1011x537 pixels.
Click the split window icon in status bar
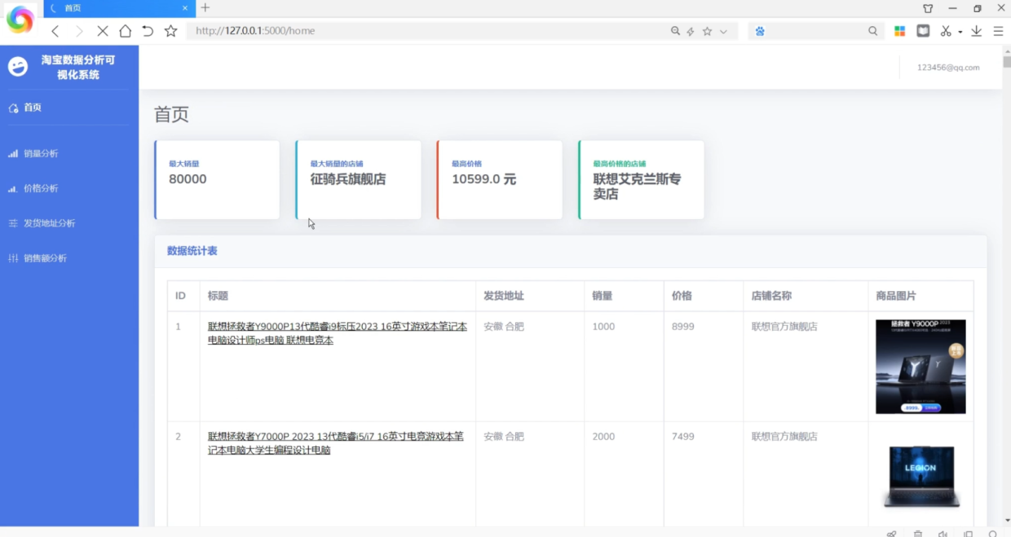[x=968, y=534]
